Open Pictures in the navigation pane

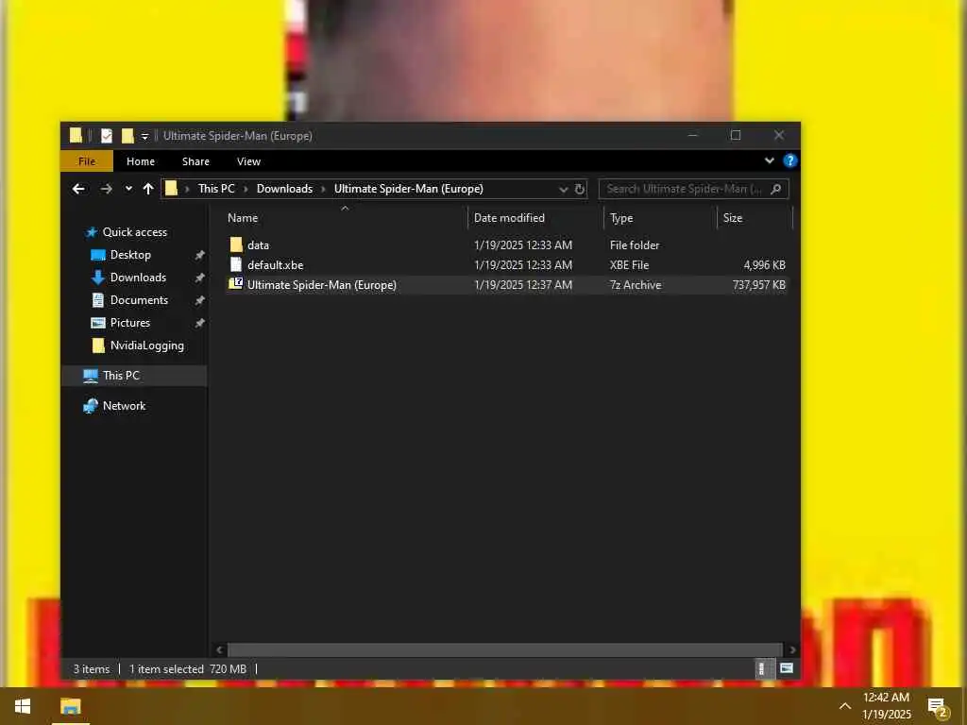[x=129, y=323]
